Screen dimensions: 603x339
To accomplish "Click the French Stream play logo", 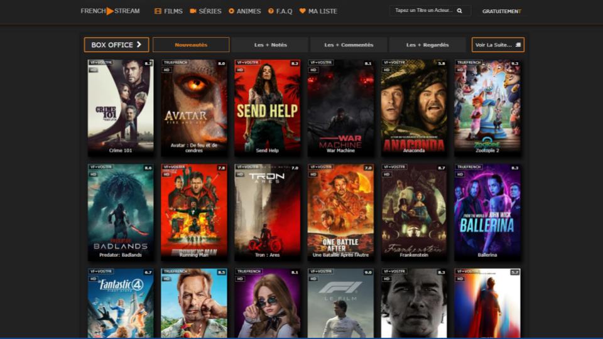I will click(x=110, y=11).
